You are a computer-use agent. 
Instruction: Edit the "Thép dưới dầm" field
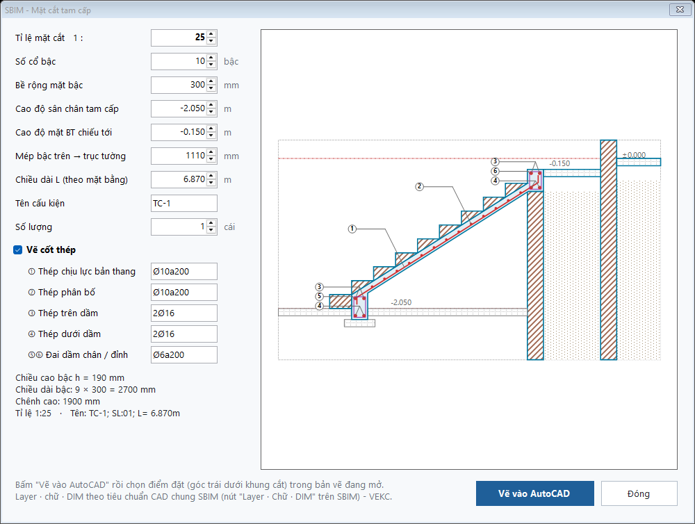(184, 334)
